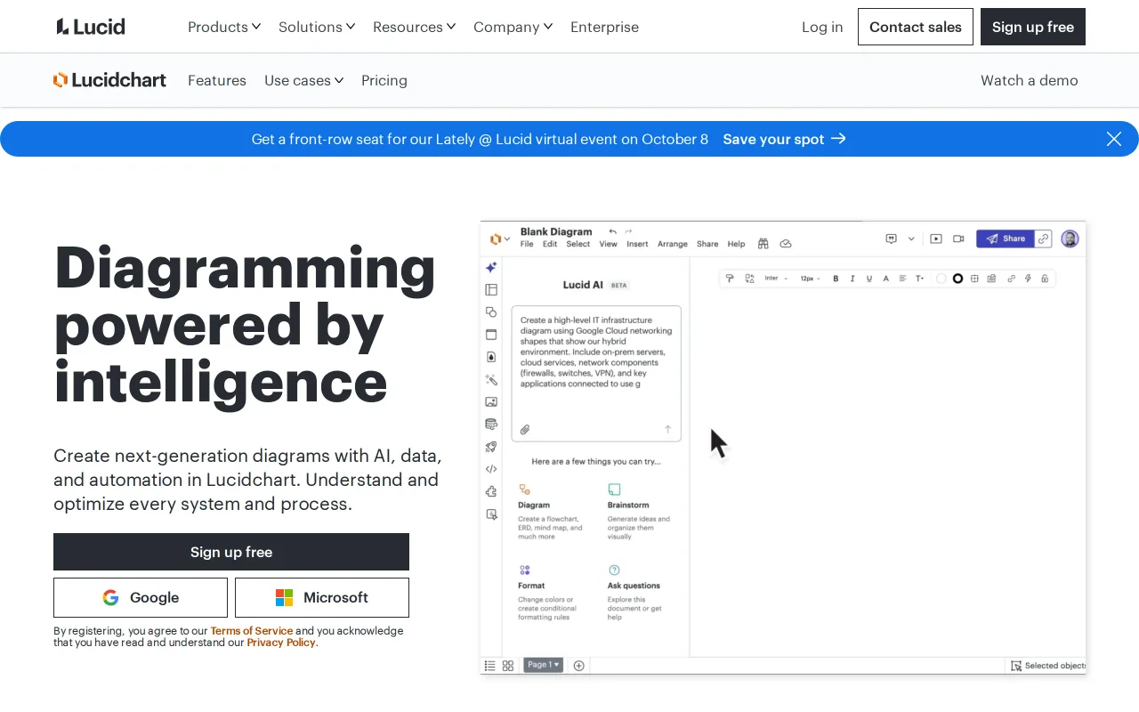
Task: Open the Page 1 selector dropdown
Action: 543,665
